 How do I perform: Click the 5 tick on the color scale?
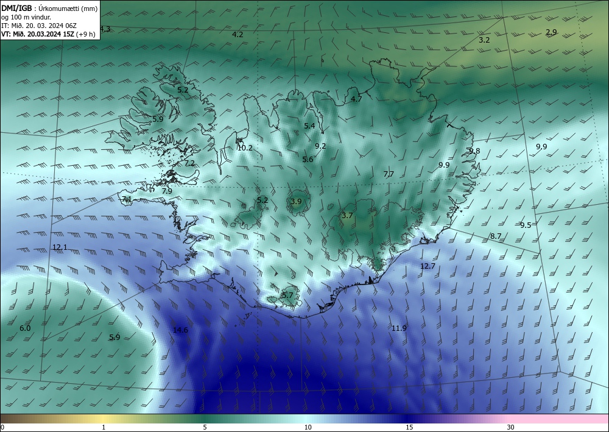[x=205, y=427]
